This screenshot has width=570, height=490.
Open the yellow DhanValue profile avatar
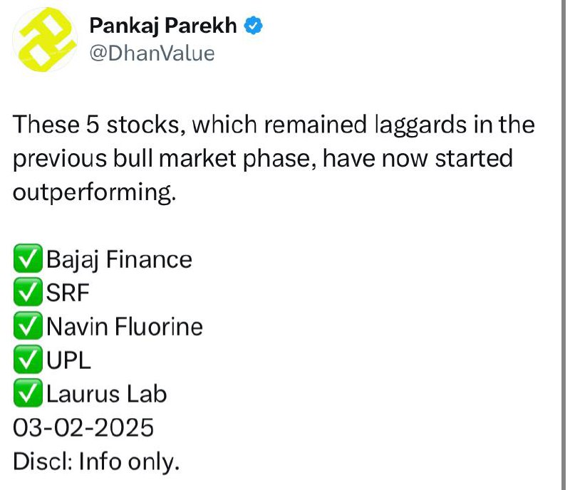(45, 40)
